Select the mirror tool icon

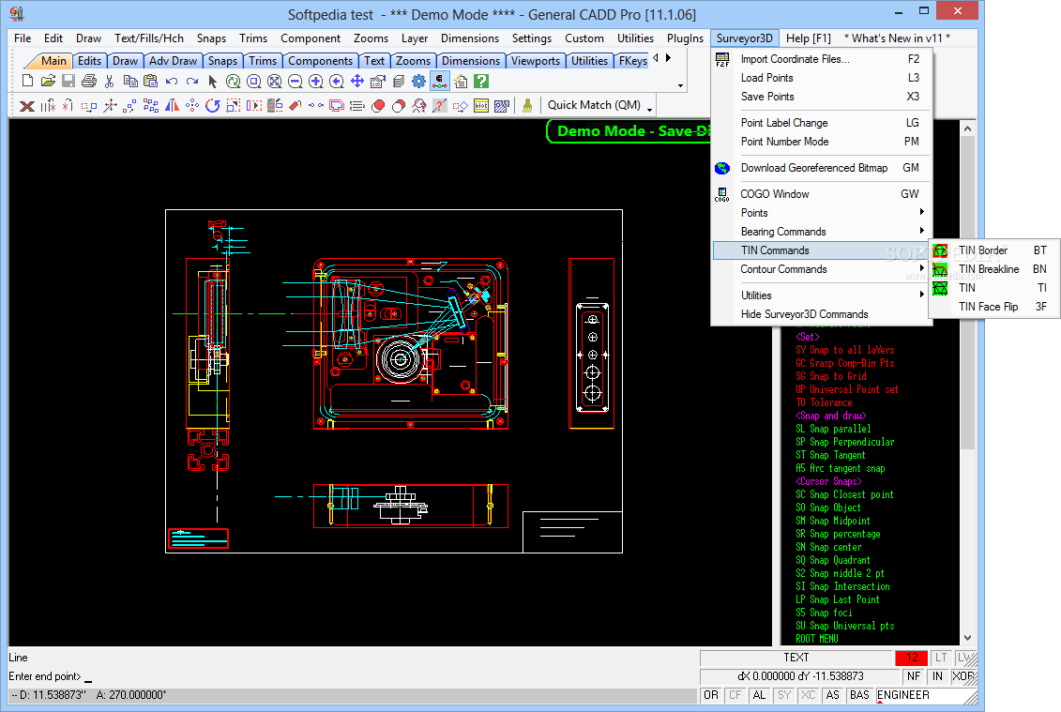coord(172,106)
